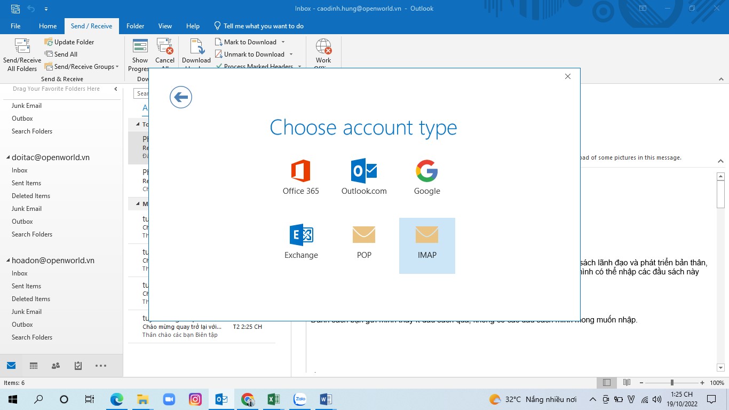The image size is (729, 410).
Task: Open Word from the taskbar
Action: tap(326, 399)
